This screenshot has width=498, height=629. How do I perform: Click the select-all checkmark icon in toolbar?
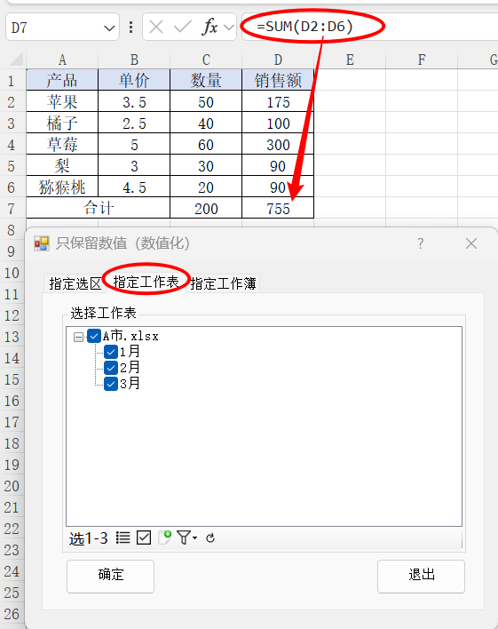[x=144, y=537]
